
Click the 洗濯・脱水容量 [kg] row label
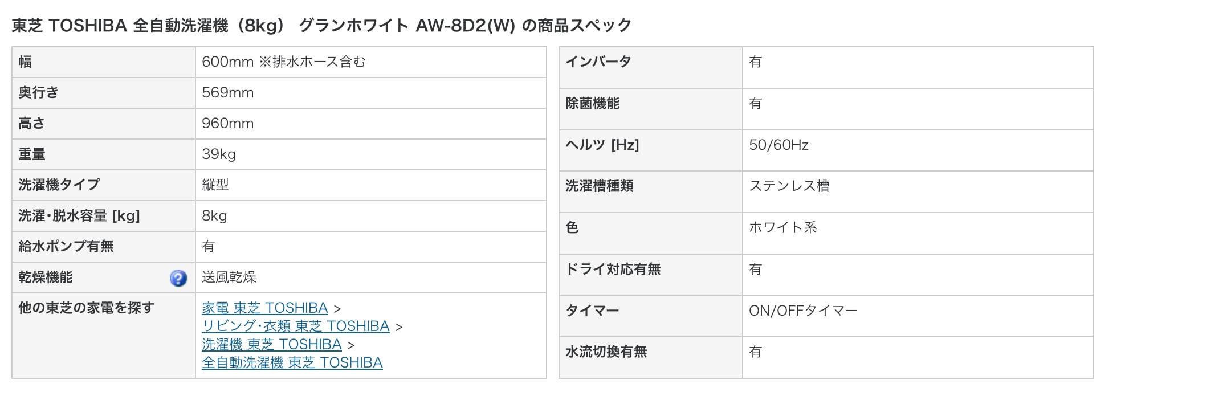[x=79, y=216]
